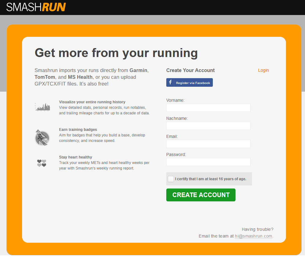Tick the age certification checkbox
Screen dimensions: 305x259
[x=171, y=179]
